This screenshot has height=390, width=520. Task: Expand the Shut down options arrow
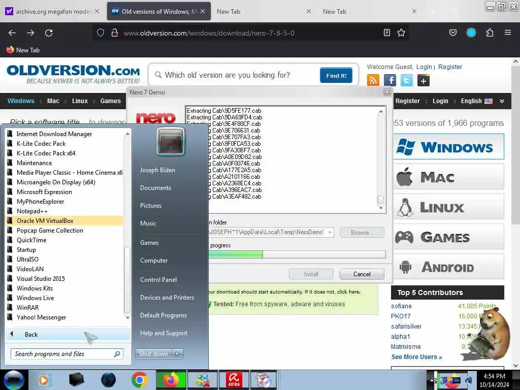(177, 354)
